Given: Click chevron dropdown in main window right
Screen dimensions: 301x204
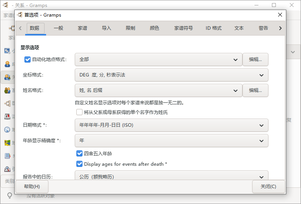Looking at the screenshot, I should (x=293, y=52).
